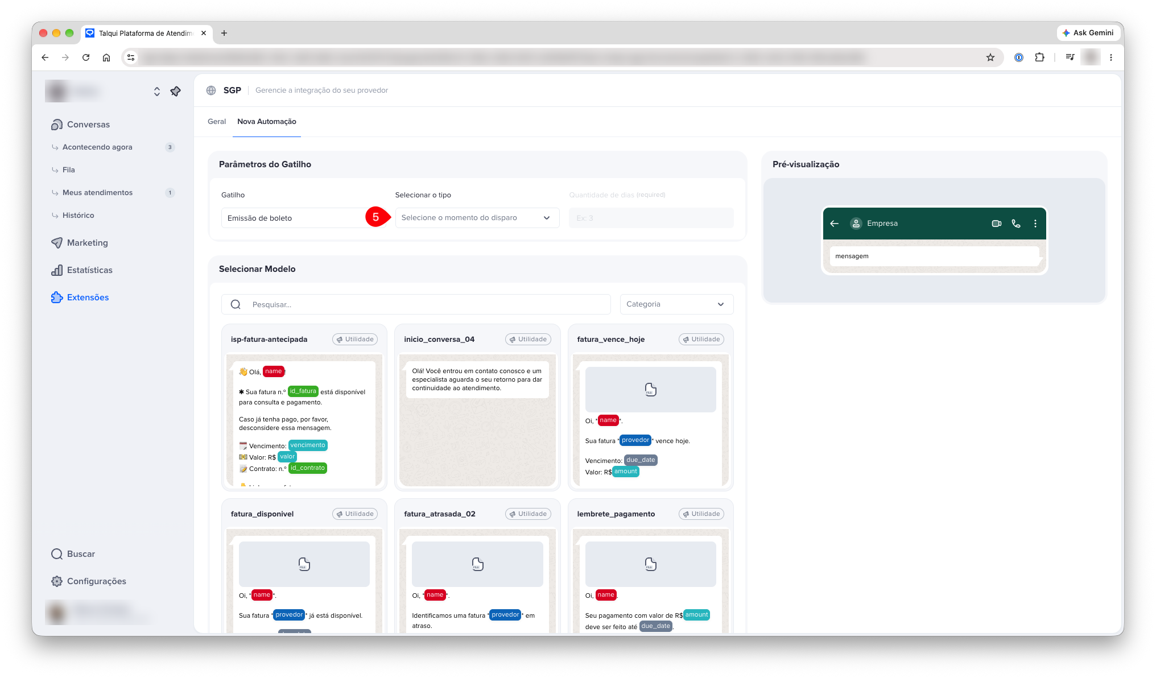The height and width of the screenshot is (678, 1156).
Task: Click the file attachment icon in fatura_vence_hoje
Action: click(650, 390)
